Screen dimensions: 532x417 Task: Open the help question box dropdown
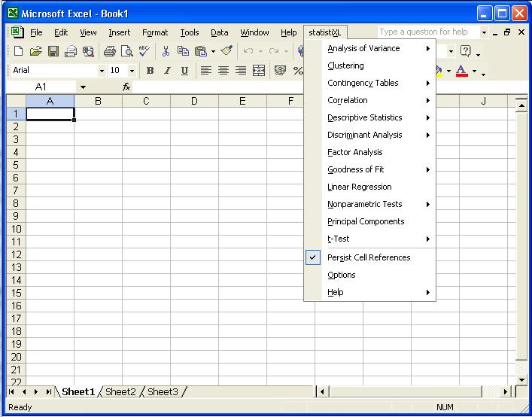tap(484, 32)
